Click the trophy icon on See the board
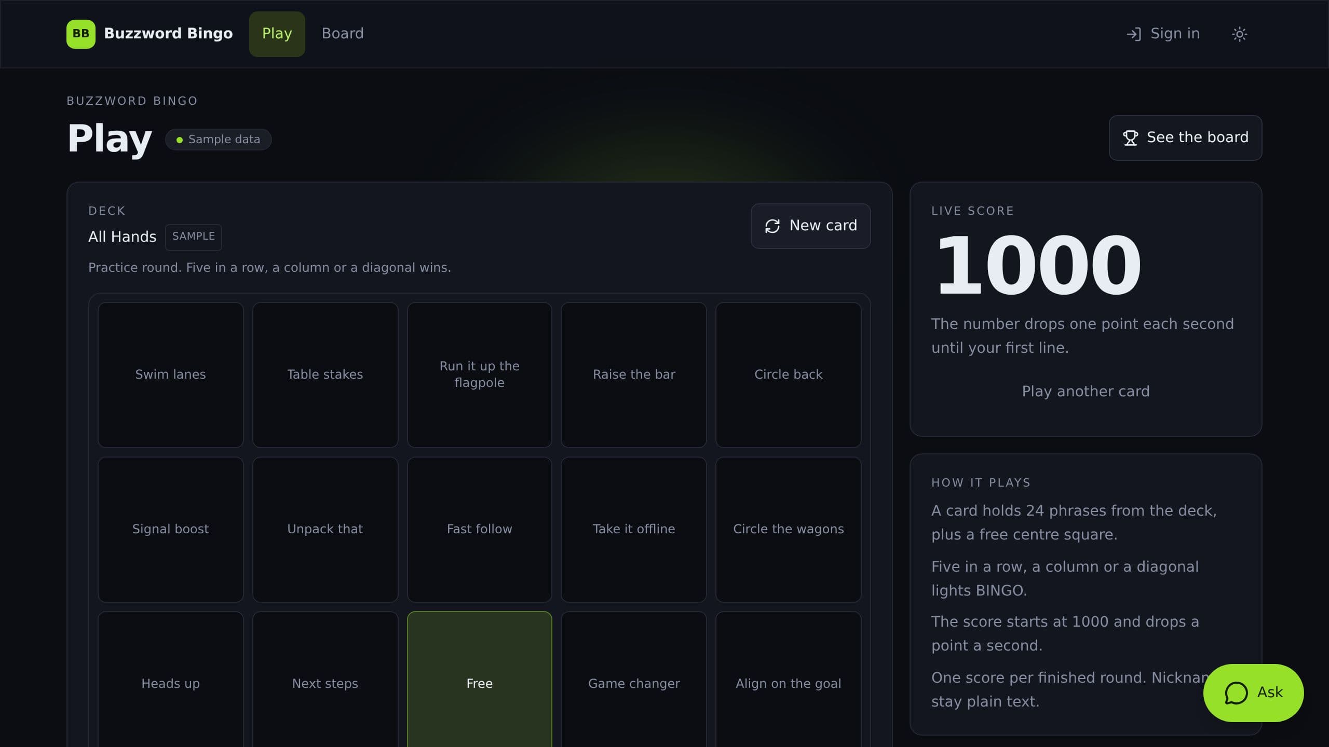Screen dimensions: 1329x747 pos(1130,138)
